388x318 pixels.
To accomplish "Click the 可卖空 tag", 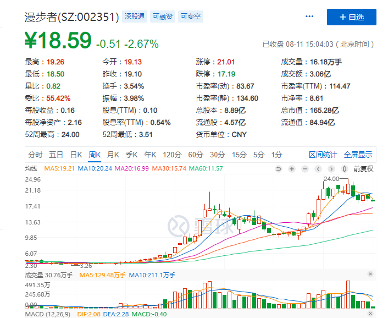I will (x=191, y=17).
